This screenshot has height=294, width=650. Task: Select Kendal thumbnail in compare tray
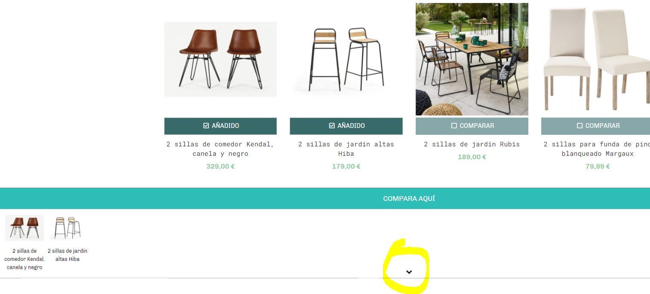click(x=25, y=227)
